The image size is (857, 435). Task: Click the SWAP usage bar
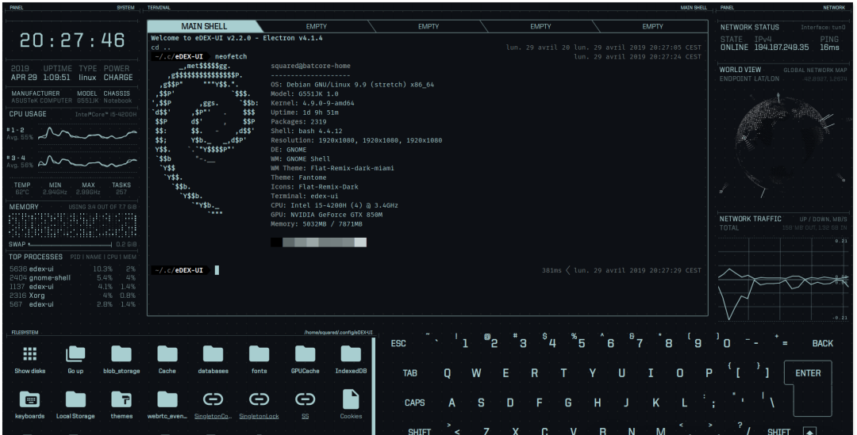(x=70, y=245)
